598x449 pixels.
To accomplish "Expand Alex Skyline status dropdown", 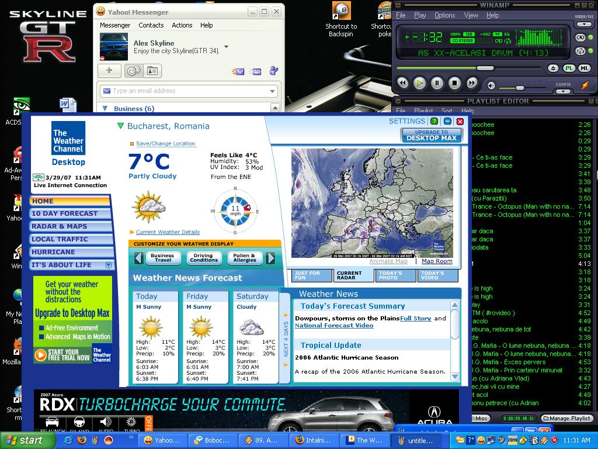I will click(226, 47).
